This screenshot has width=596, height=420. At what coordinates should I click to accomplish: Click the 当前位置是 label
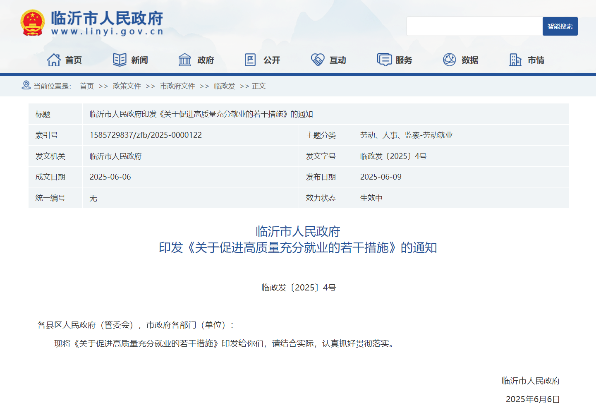(x=53, y=86)
